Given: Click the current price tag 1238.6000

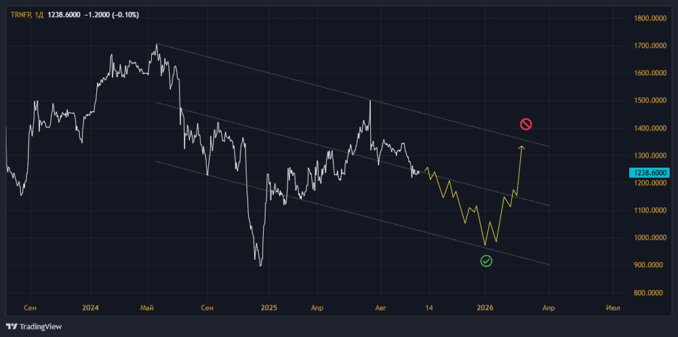Looking at the screenshot, I should [x=649, y=173].
